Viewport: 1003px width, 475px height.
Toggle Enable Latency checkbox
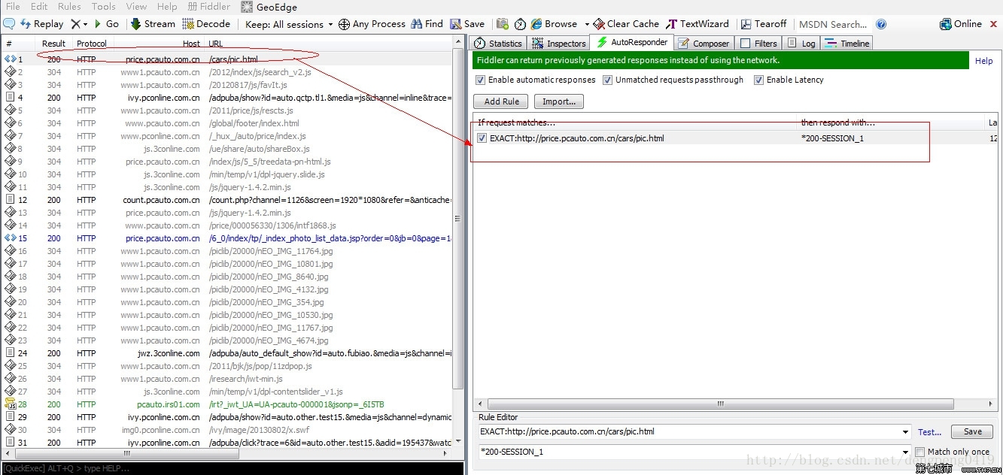[x=758, y=80]
